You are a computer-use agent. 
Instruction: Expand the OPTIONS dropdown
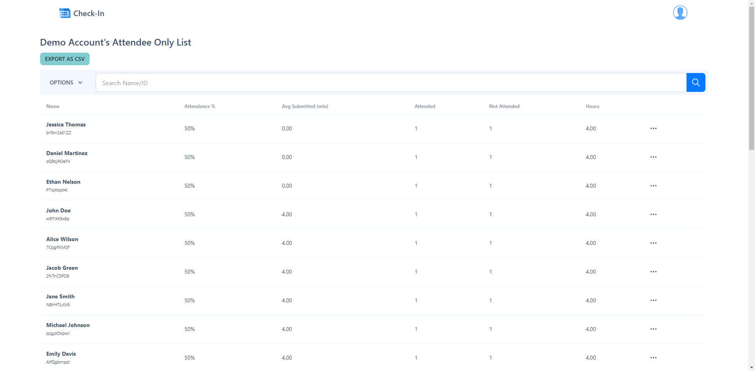(x=66, y=82)
